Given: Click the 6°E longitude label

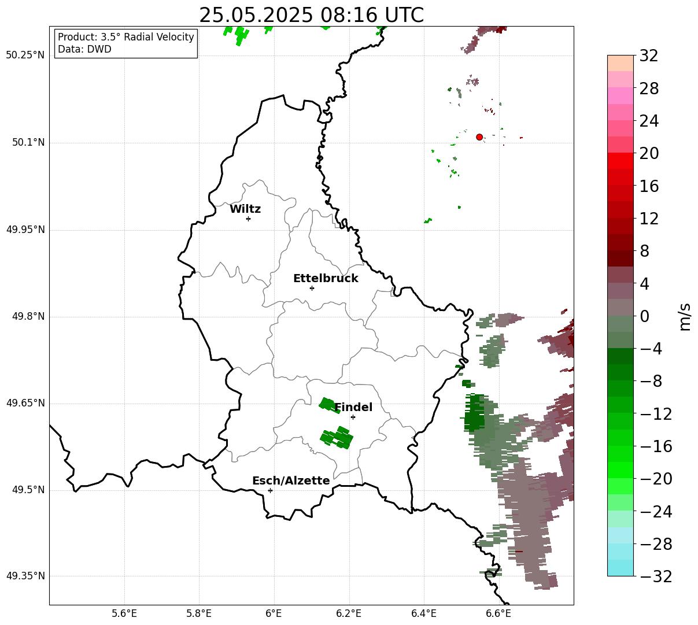Looking at the screenshot, I should [274, 613].
